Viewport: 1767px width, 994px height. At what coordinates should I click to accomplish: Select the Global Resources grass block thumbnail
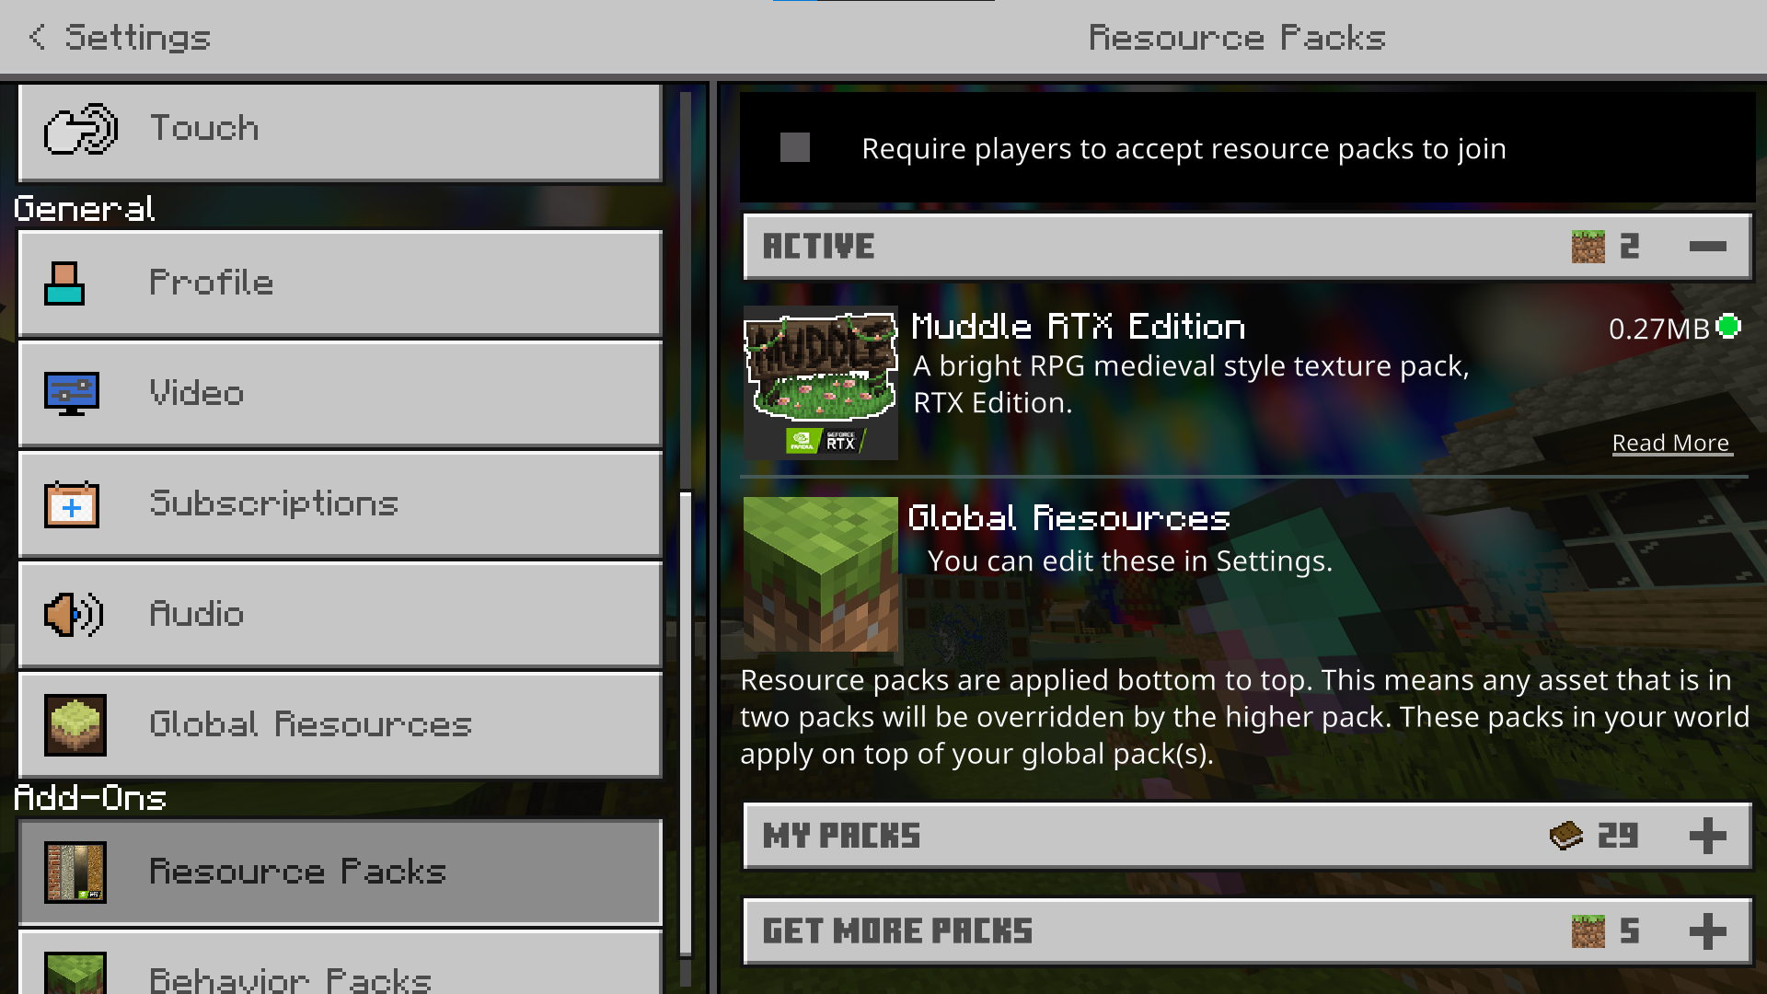821,574
